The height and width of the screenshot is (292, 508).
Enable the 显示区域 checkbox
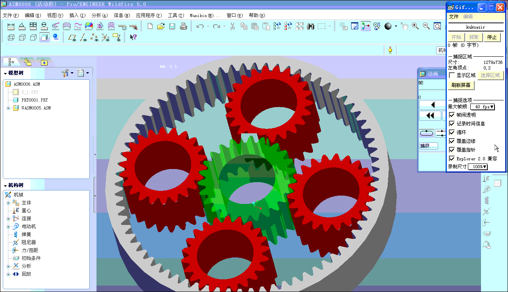[452, 75]
